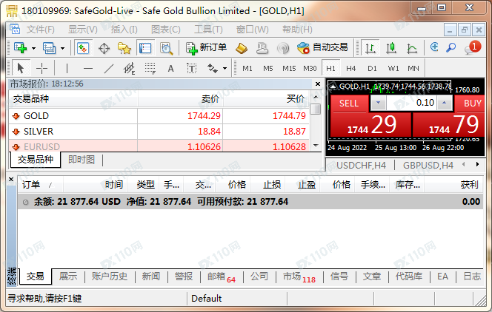This screenshot has width=492, height=312.
Task: Open the 帮助(H) menu
Action: click(x=297, y=30)
